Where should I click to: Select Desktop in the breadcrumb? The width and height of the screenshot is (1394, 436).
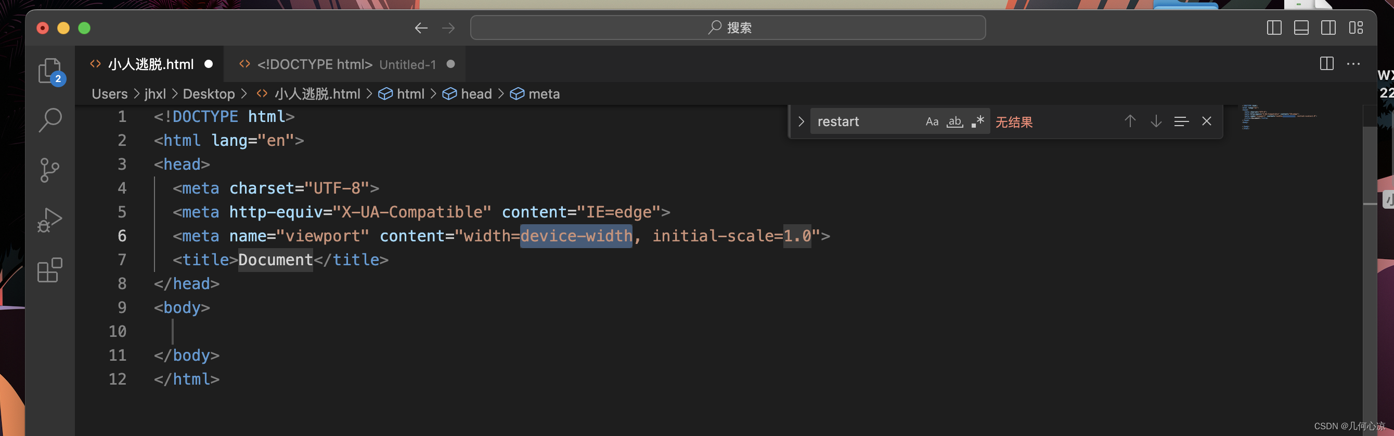pos(209,94)
